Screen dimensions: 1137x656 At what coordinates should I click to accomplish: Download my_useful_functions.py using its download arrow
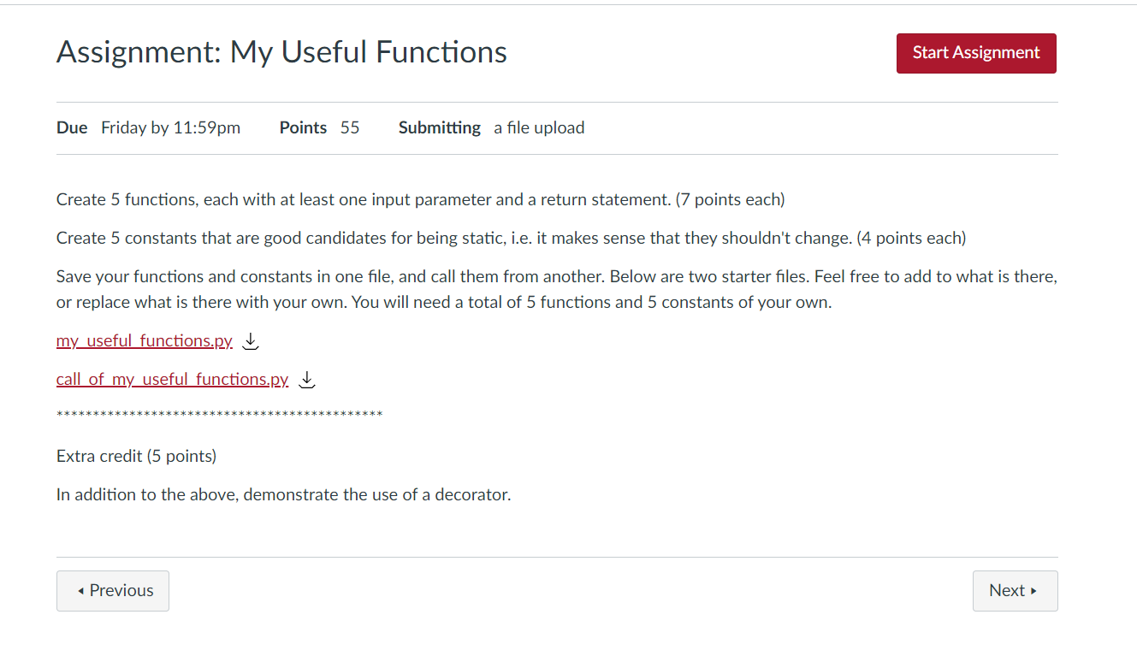[x=250, y=340]
